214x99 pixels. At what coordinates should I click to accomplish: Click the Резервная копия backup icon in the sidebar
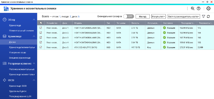[5, 63]
